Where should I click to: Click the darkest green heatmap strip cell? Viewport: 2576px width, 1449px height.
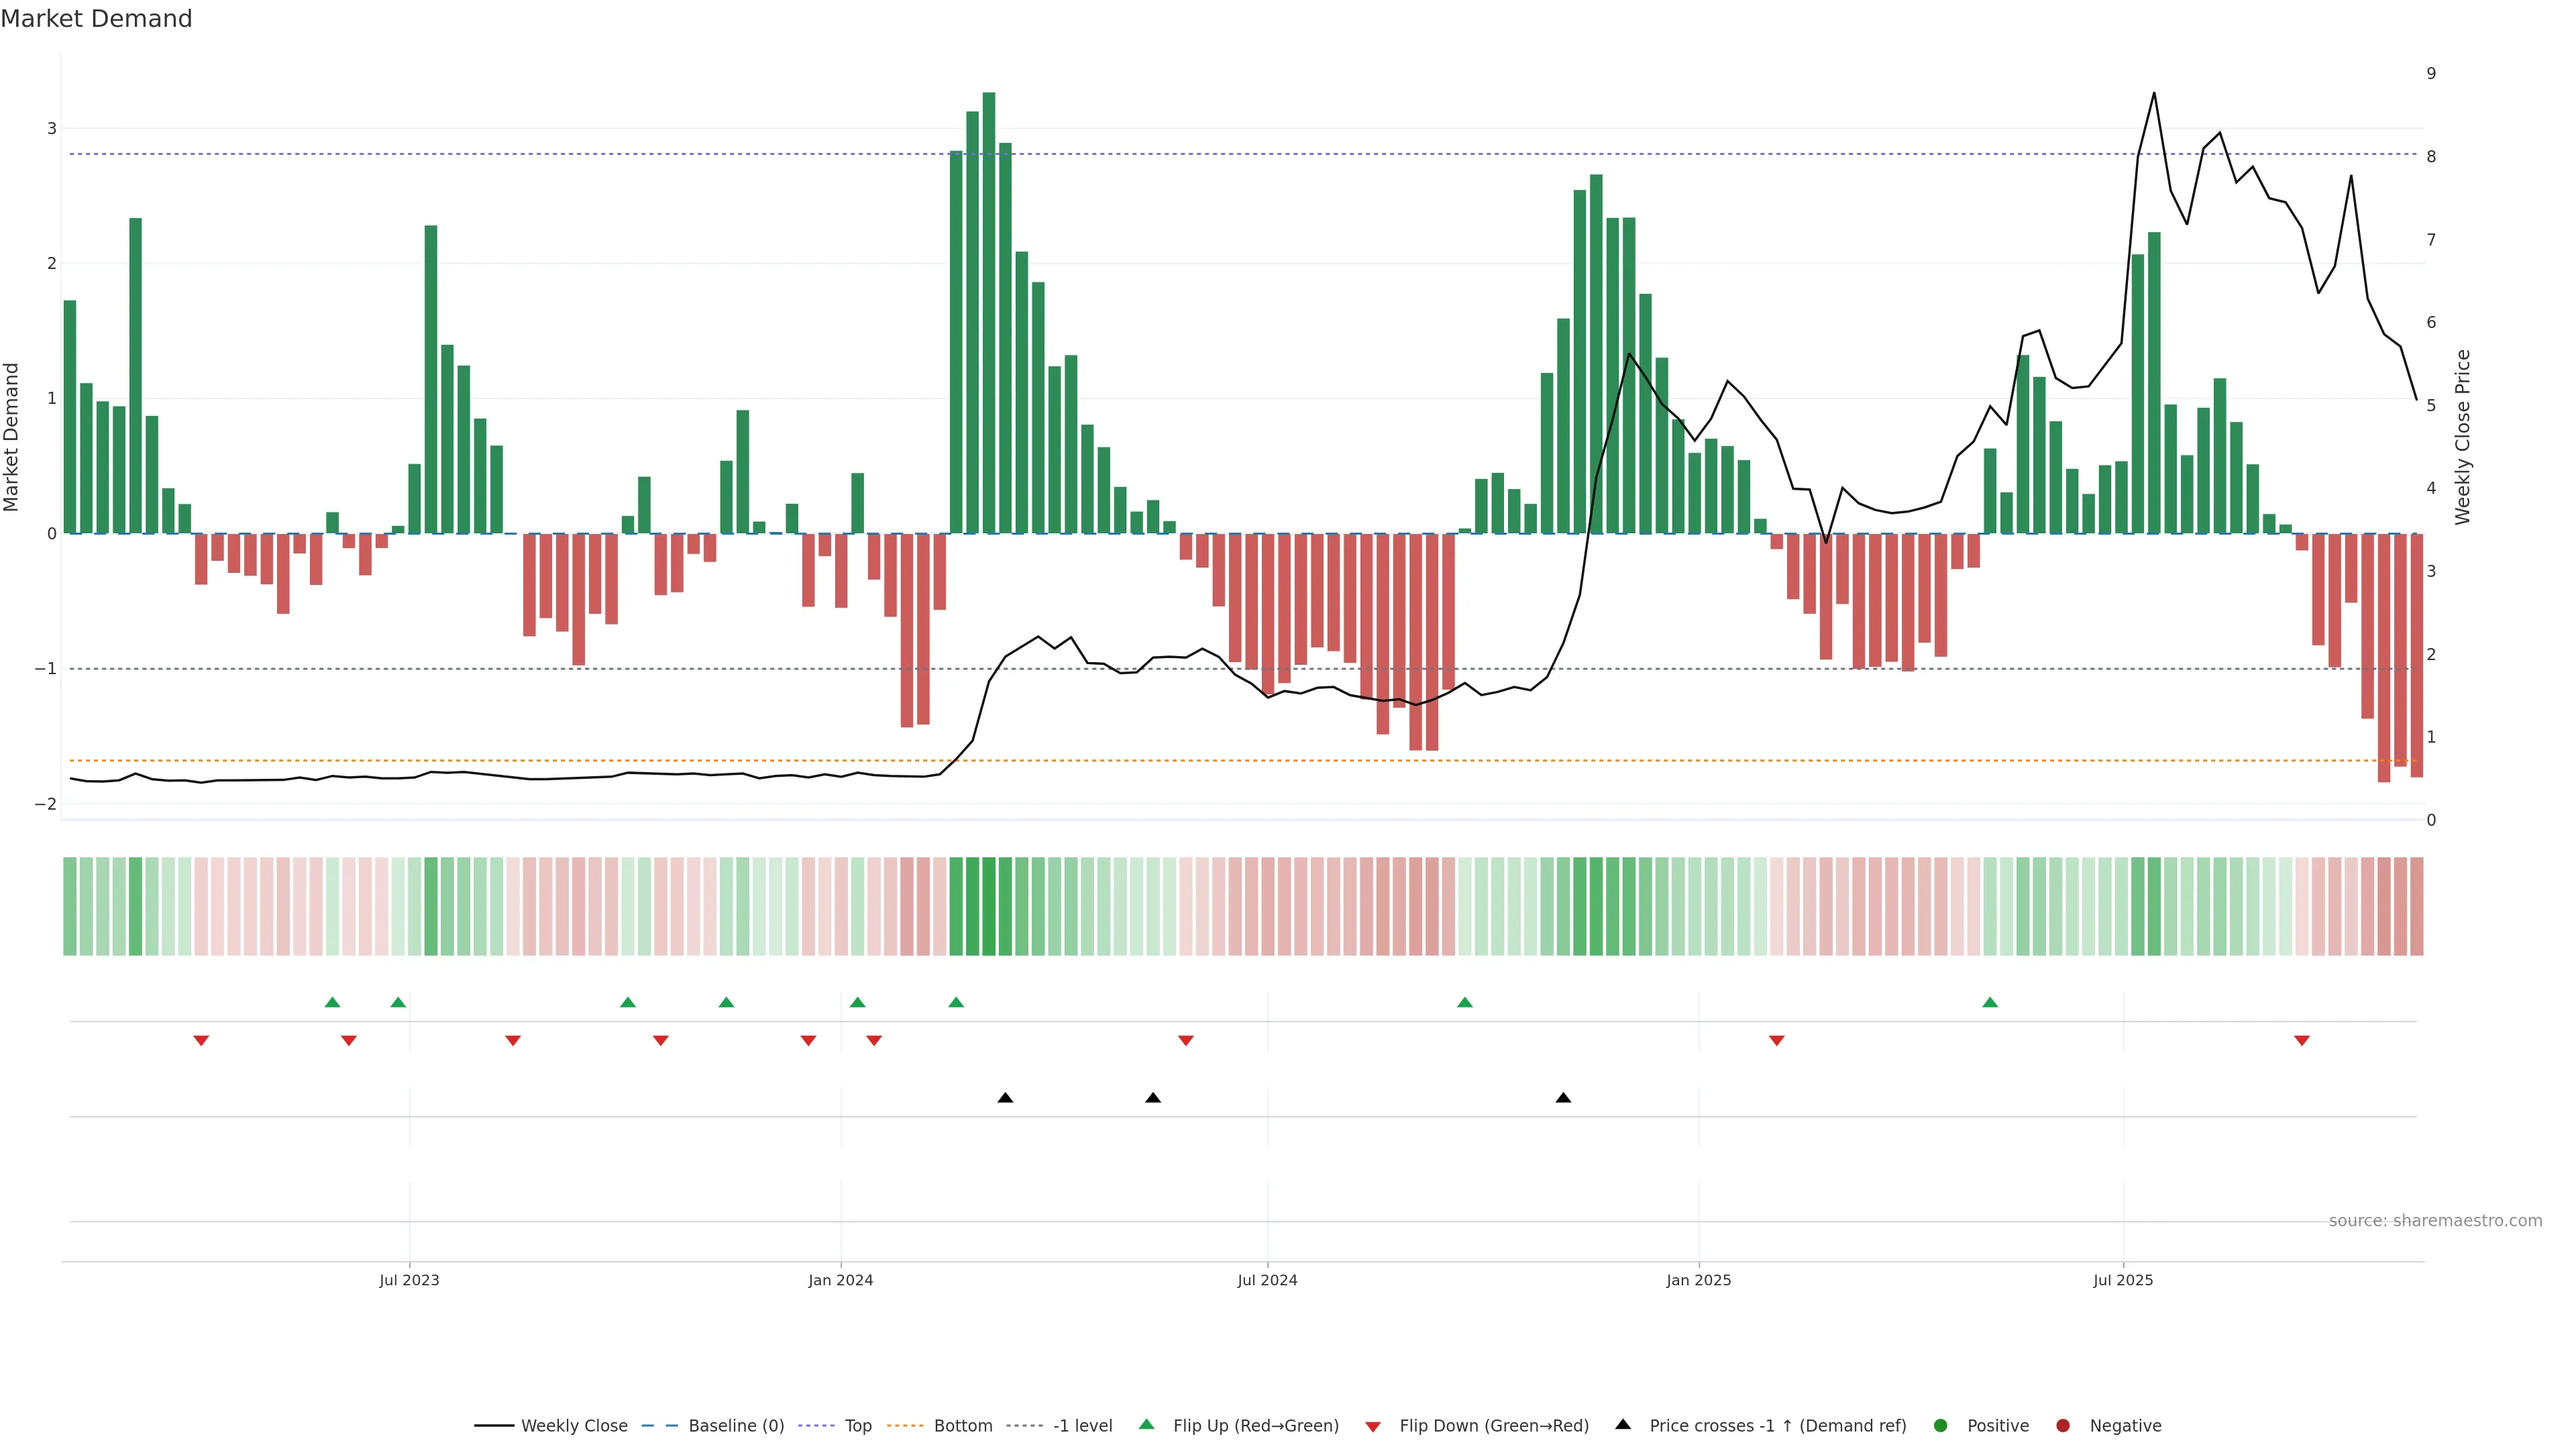tap(989, 906)
